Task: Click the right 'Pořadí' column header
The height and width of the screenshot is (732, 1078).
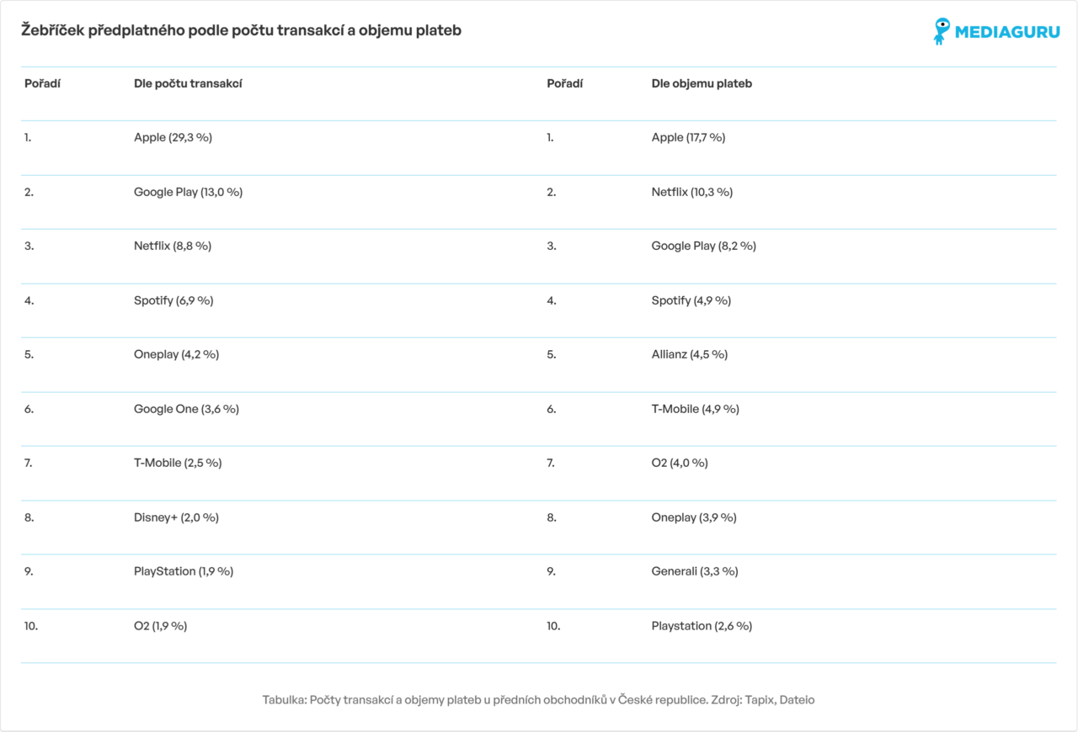Action: coord(565,83)
